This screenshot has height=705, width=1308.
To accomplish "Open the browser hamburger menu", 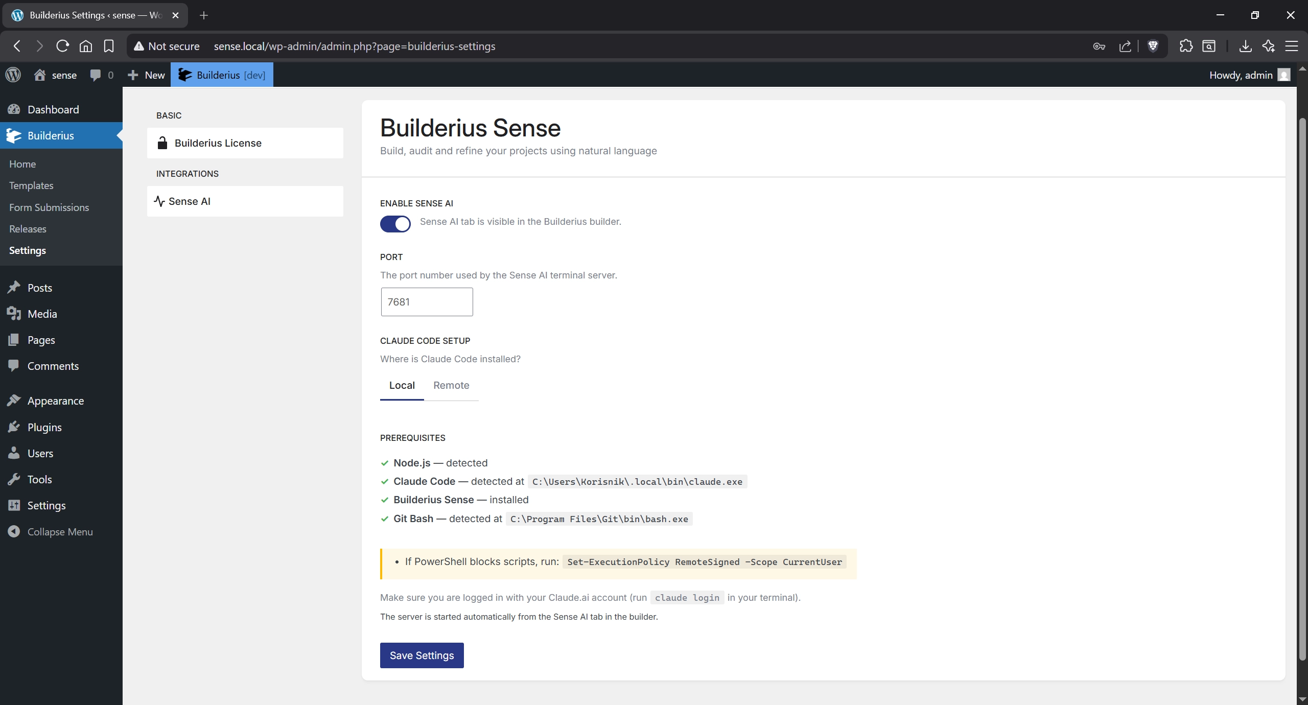I will [1292, 46].
